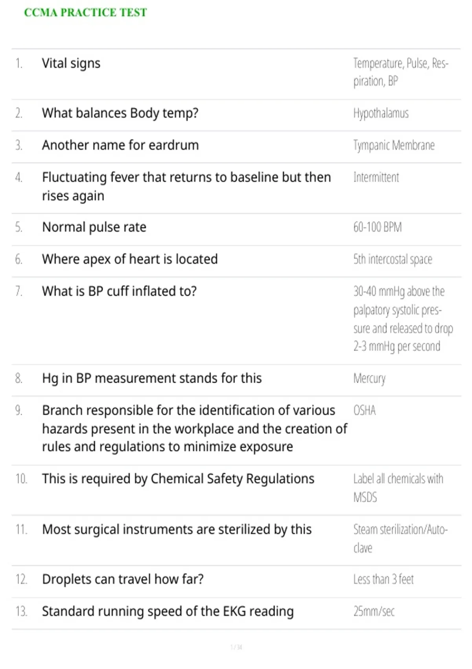Click the 'Intermittent' answer text
Image resolution: width=472 pixels, height=669 pixels.
pos(376,177)
